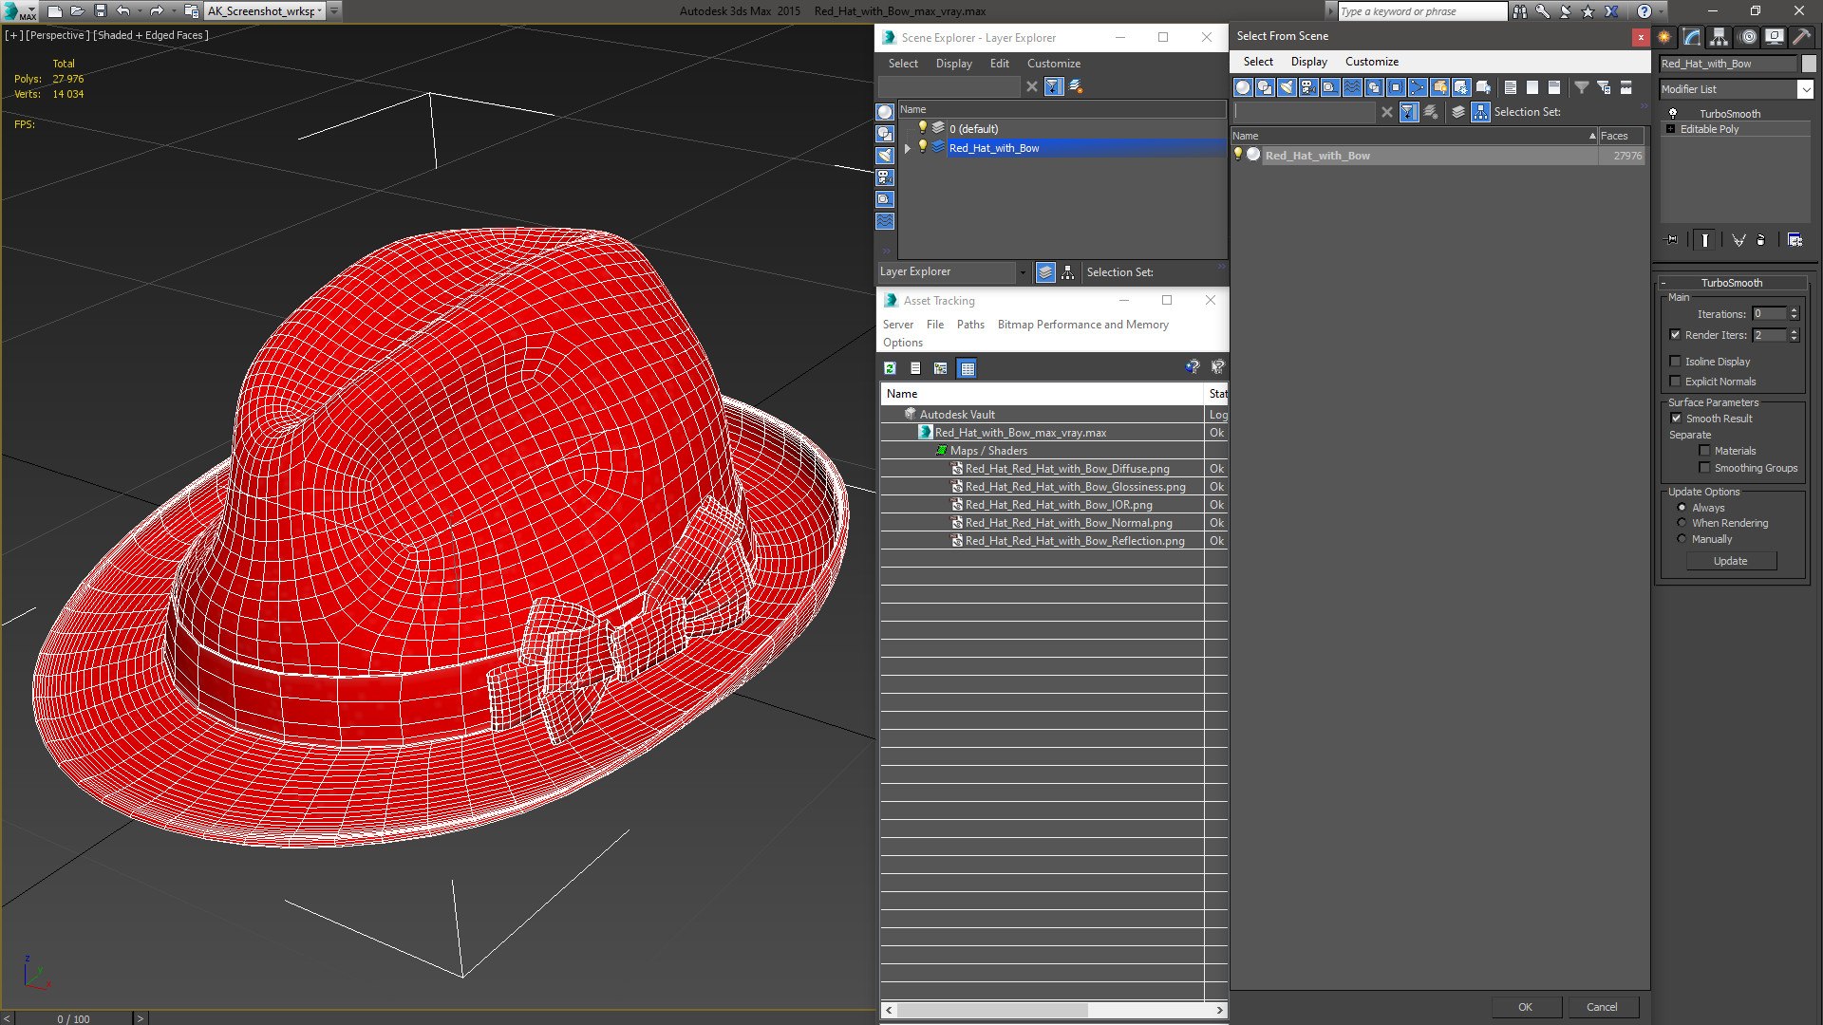Toggle the Render Iters checkbox
The height and width of the screenshot is (1025, 1823).
pos(1675,335)
